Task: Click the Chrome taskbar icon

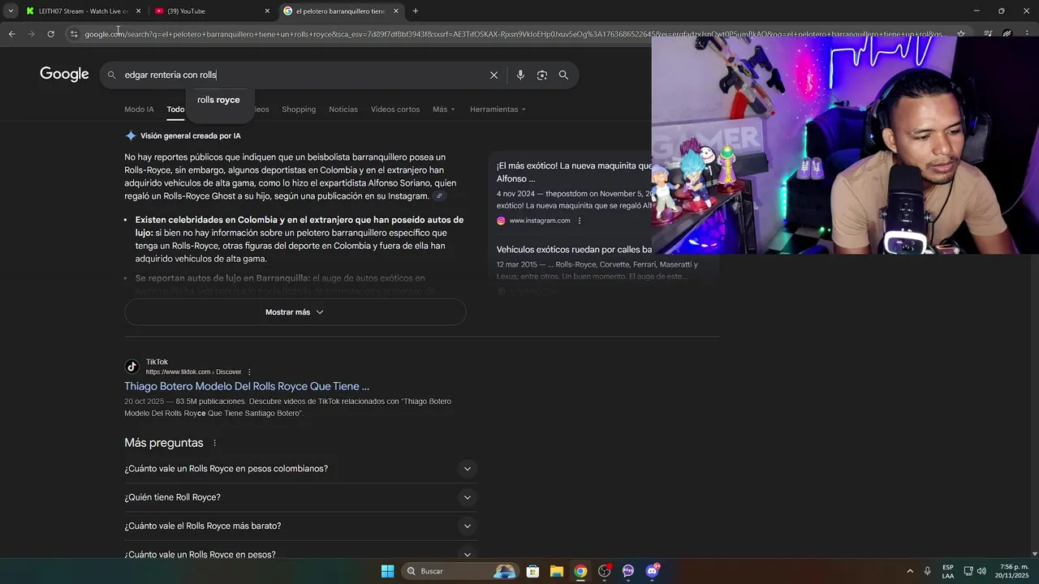Action: [x=580, y=571]
